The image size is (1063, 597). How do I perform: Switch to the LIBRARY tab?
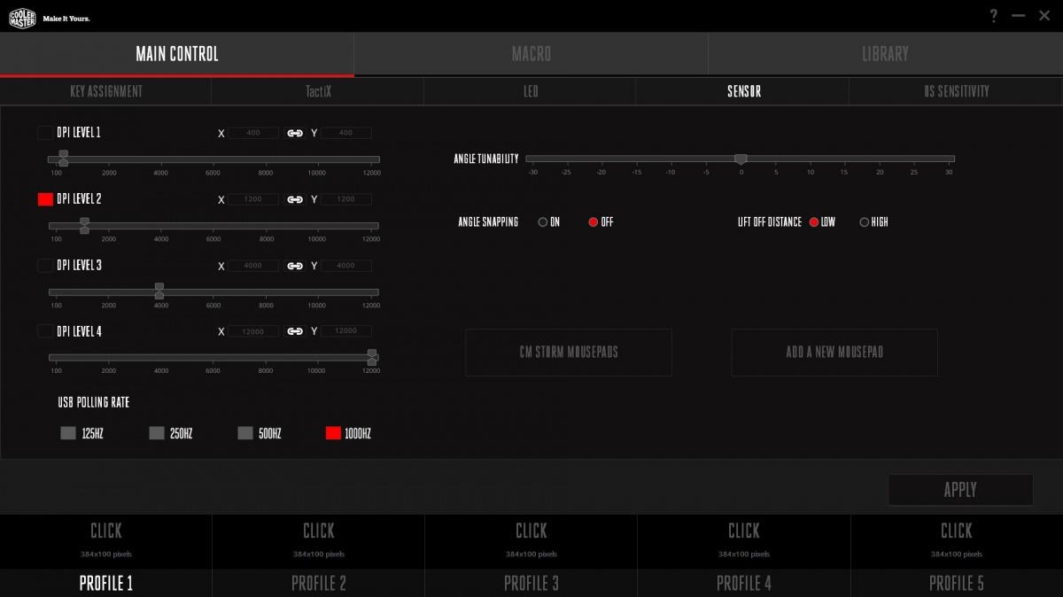886,54
